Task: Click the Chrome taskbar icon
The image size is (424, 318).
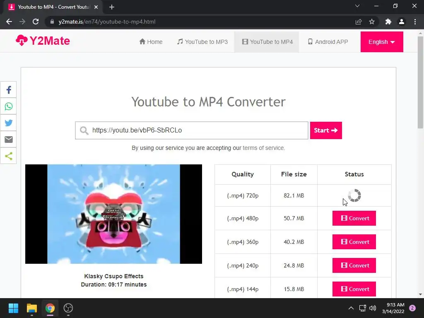Action: [50, 308]
